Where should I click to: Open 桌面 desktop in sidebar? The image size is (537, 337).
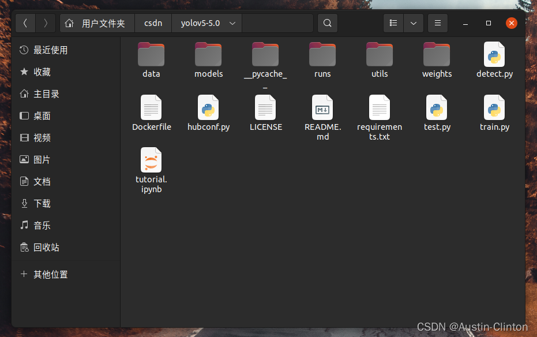click(66, 116)
